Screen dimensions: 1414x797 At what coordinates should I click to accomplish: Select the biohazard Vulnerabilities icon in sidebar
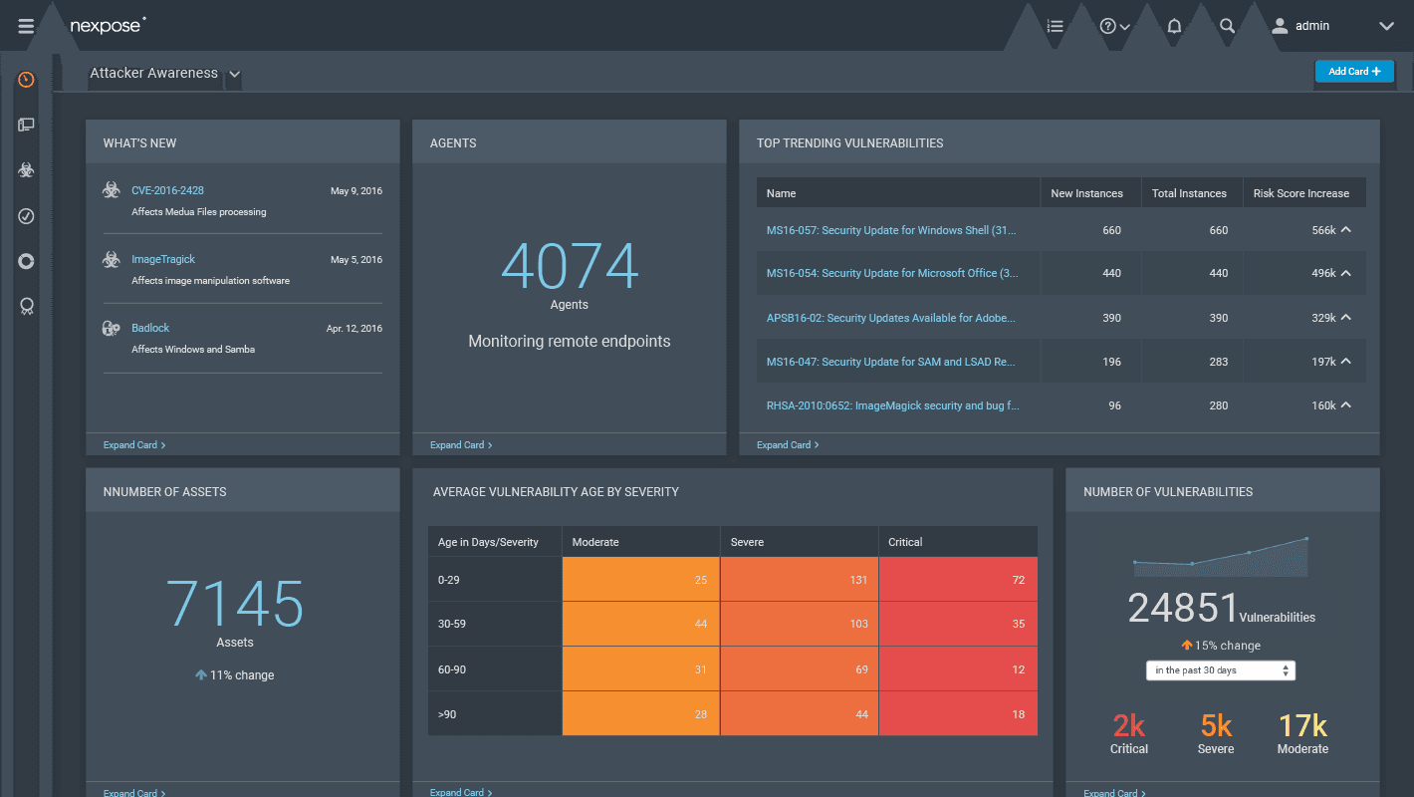25,169
